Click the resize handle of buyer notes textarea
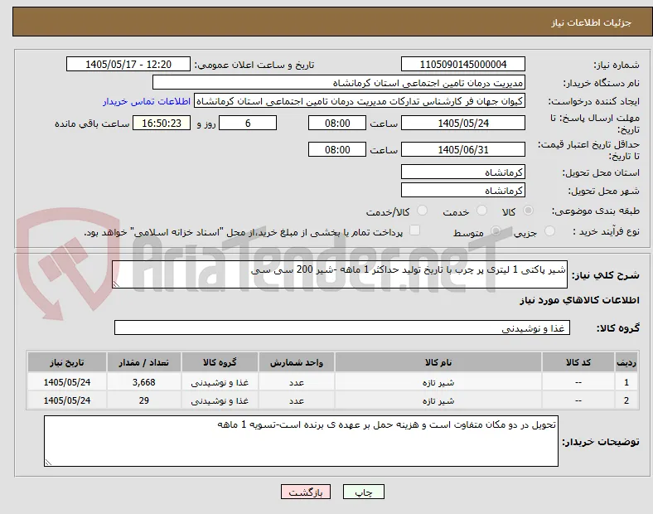This screenshot has width=653, height=514. pyautogui.click(x=48, y=462)
